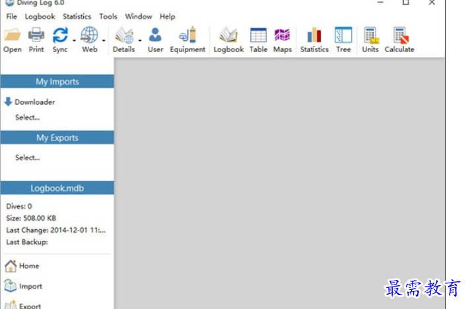466x309 pixels.
Task: Click Select... under My Exports
Action: (x=28, y=158)
